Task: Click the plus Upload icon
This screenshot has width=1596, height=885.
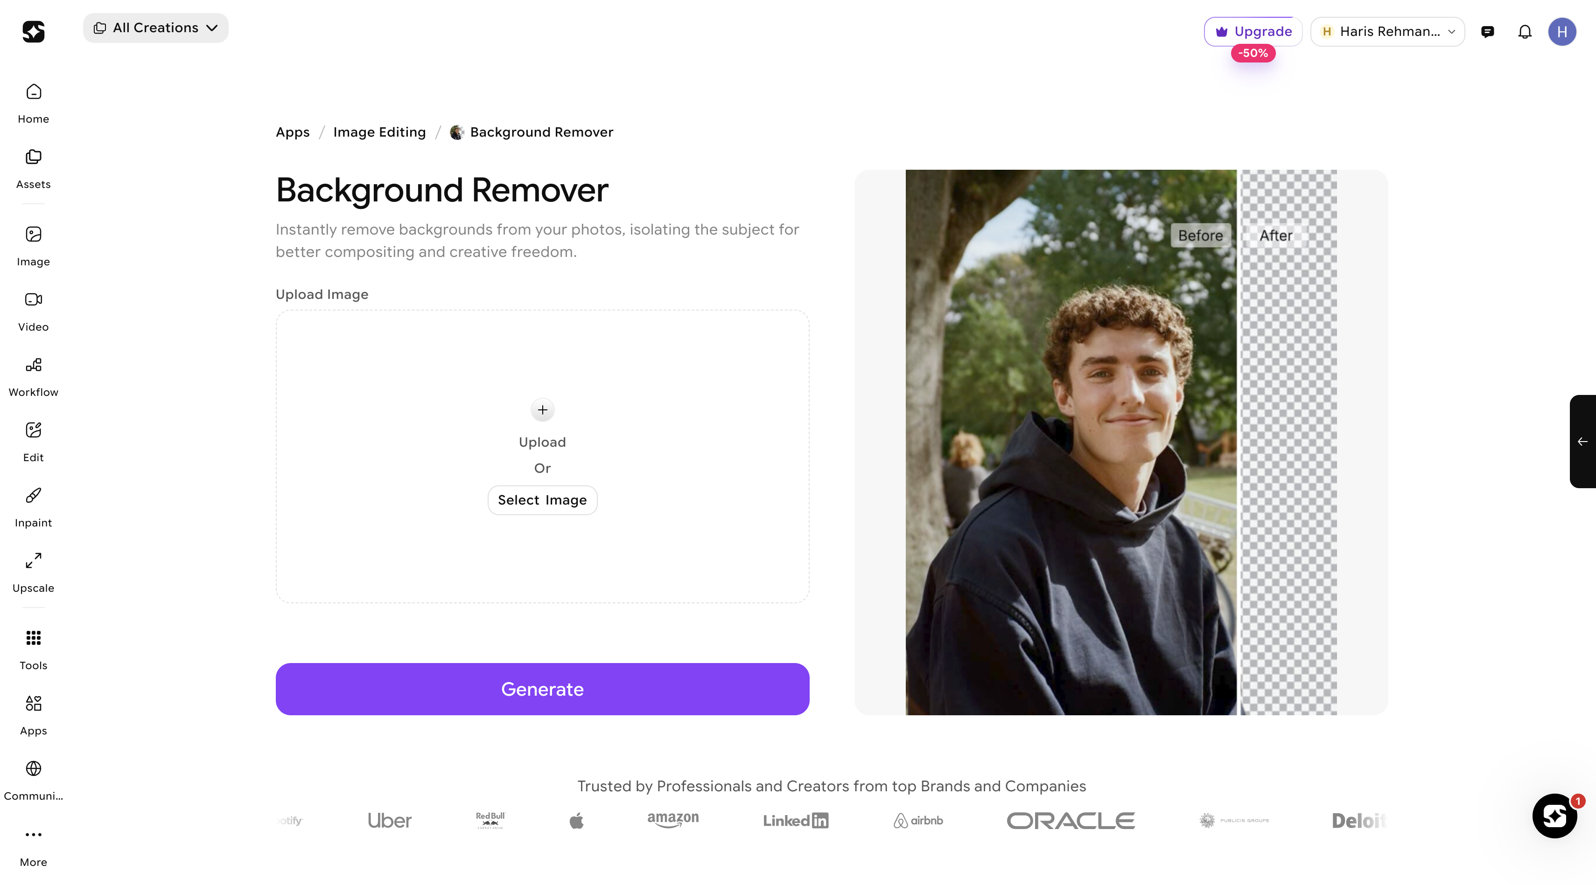Action: (x=542, y=410)
